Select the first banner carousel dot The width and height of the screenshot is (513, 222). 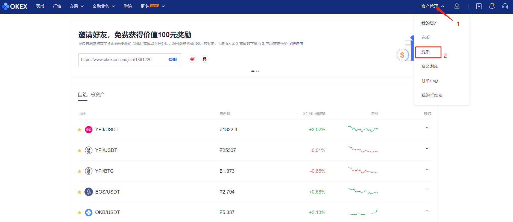tap(253, 71)
